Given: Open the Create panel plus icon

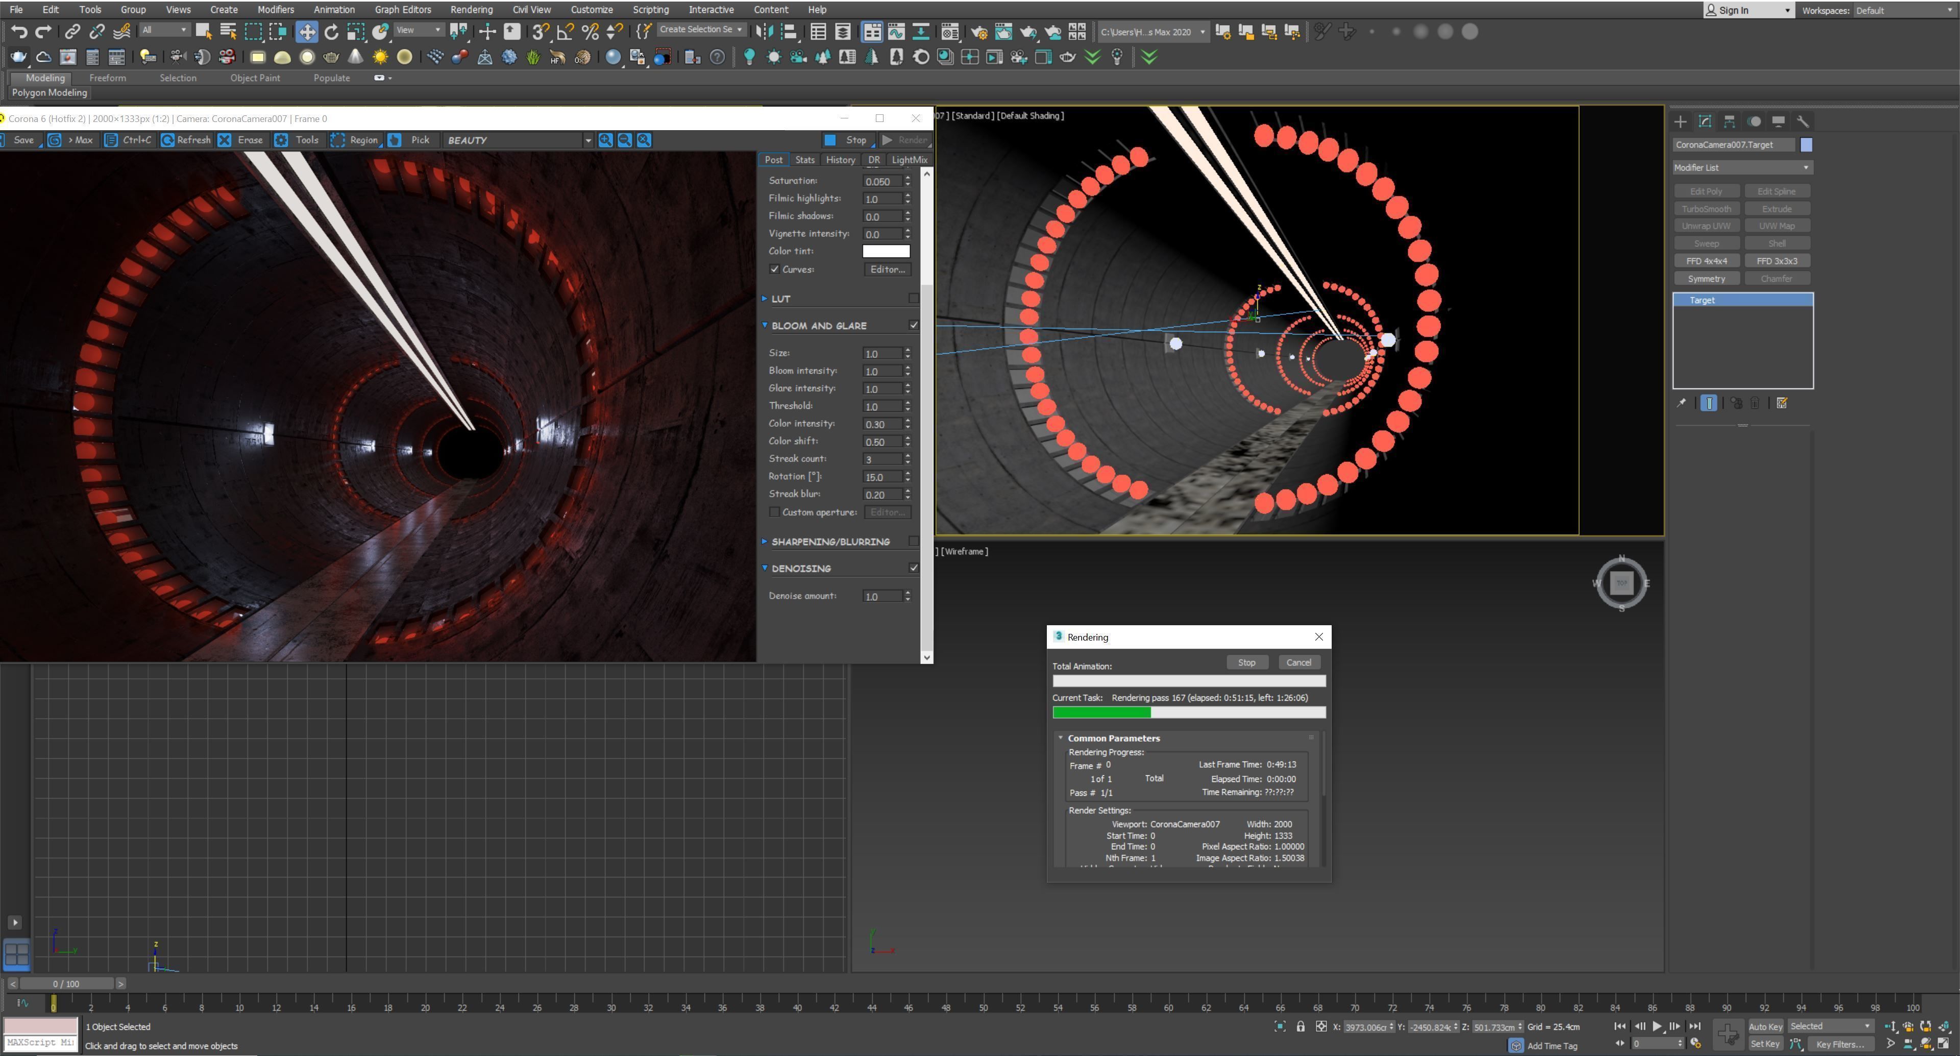Looking at the screenshot, I should click(x=1680, y=121).
